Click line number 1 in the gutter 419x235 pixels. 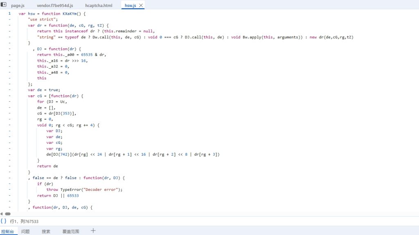point(9,13)
